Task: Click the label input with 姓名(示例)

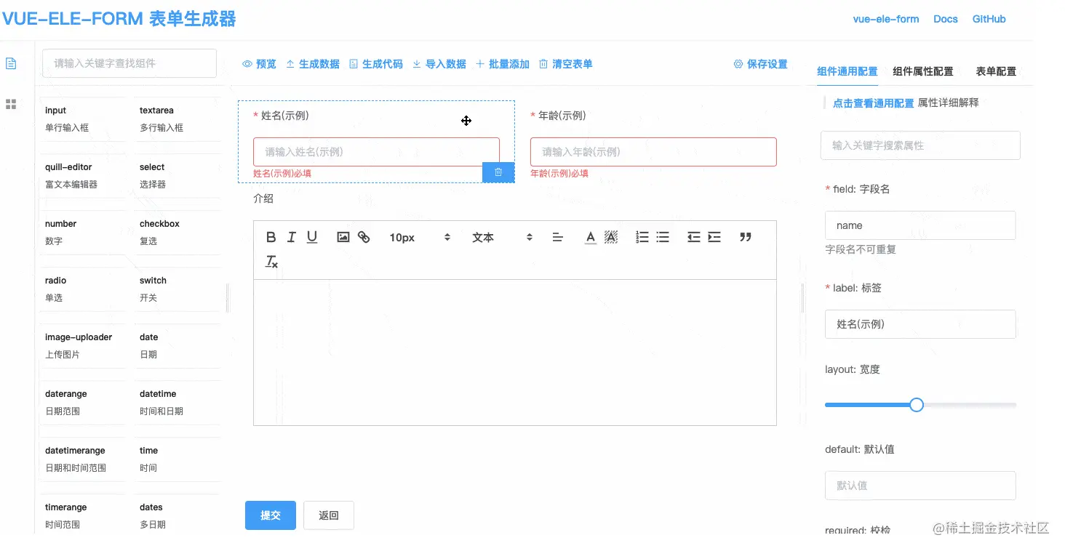Action: tap(920, 324)
